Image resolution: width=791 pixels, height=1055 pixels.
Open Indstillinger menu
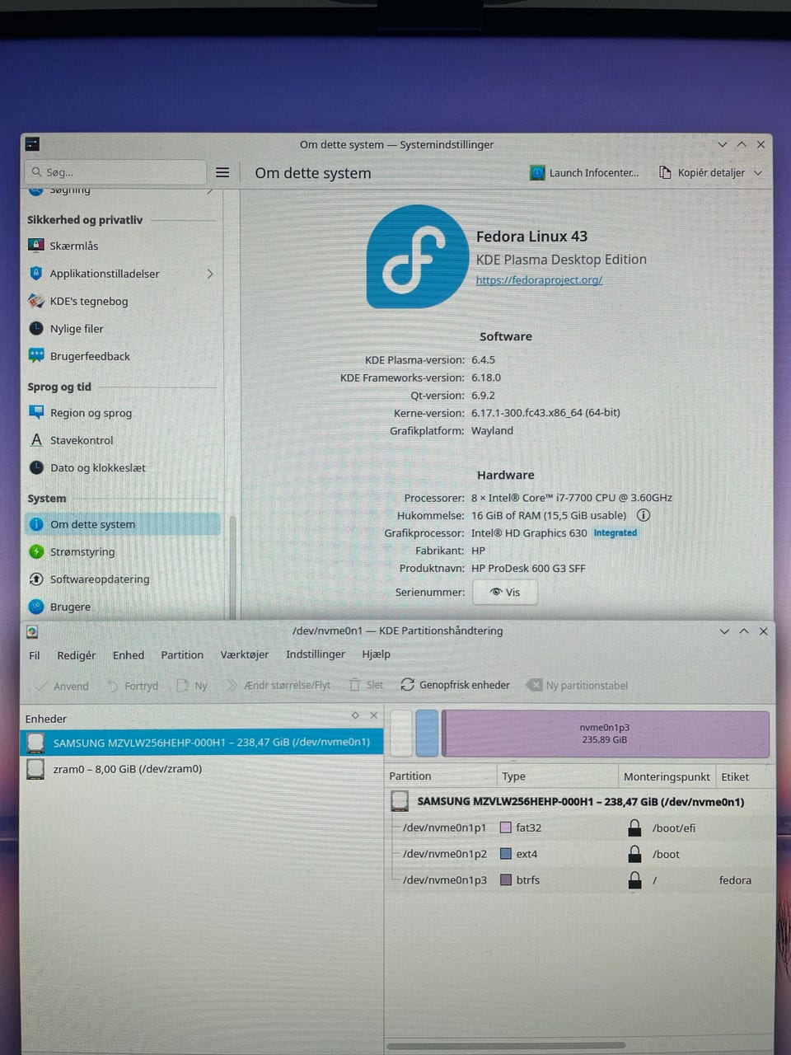(x=316, y=654)
